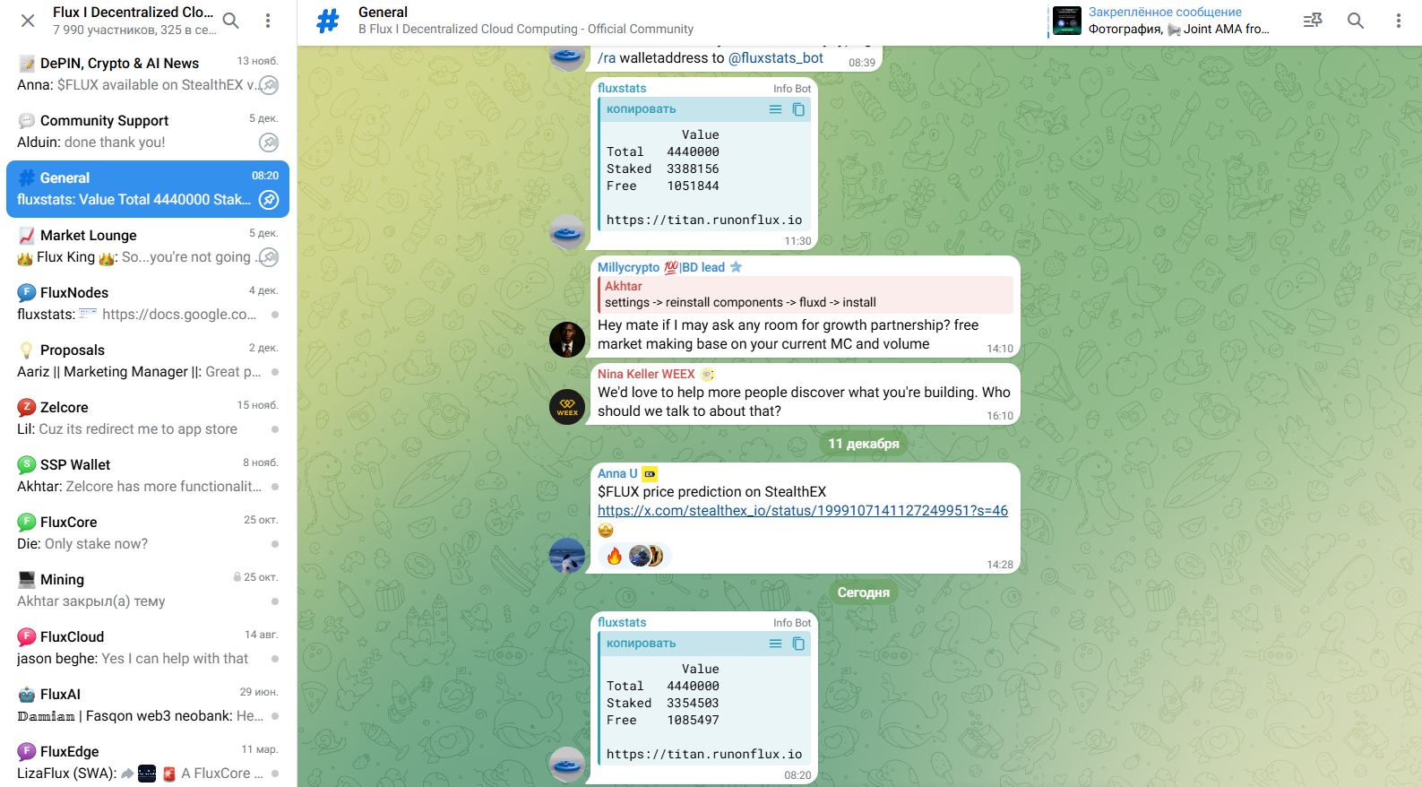Open the @fluxstats_bot mention
This screenshot has height=787, width=1422.
[775, 58]
